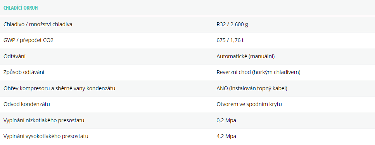Image resolution: width=375 pixels, height=145 pixels.
Task: Click the 0,2 Mpa value
Action: coord(226,121)
